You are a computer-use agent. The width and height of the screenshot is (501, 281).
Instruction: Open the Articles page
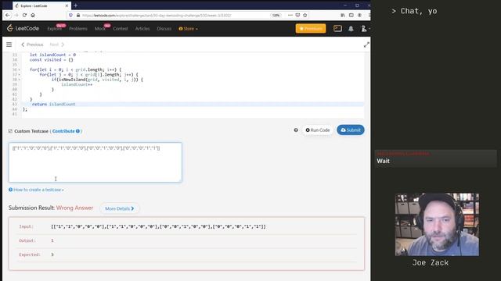(142, 29)
